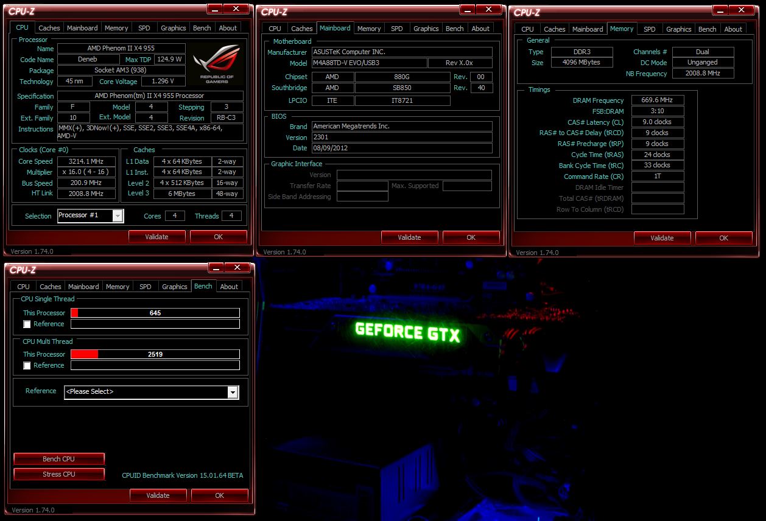
Task: Click the revision value "RB-C3"
Action: click(227, 118)
